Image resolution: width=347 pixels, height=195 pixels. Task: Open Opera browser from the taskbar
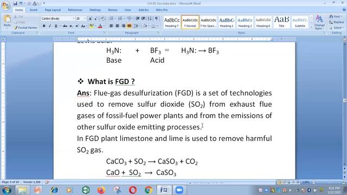[x=133, y=190]
